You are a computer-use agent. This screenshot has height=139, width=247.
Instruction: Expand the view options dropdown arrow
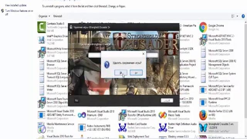[237, 16]
